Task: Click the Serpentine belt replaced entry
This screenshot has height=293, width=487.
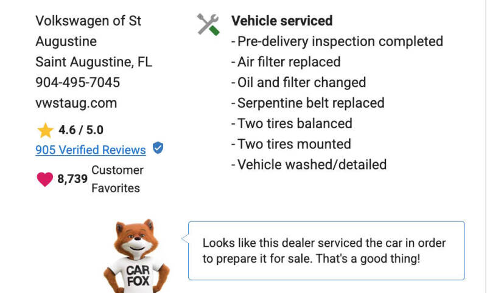Action: (308, 103)
